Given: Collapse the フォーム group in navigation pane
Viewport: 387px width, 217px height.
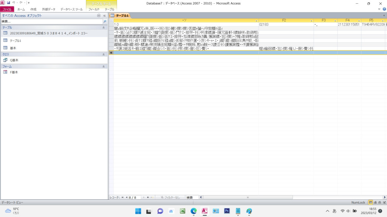Looking at the screenshot, I should [x=104, y=66].
